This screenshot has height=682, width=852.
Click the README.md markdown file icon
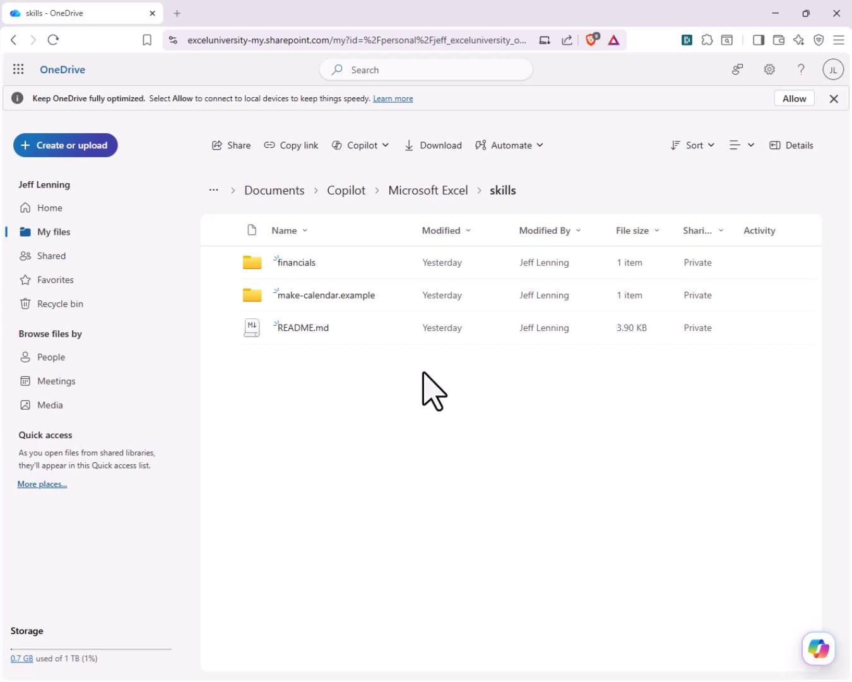coord(252,328)
